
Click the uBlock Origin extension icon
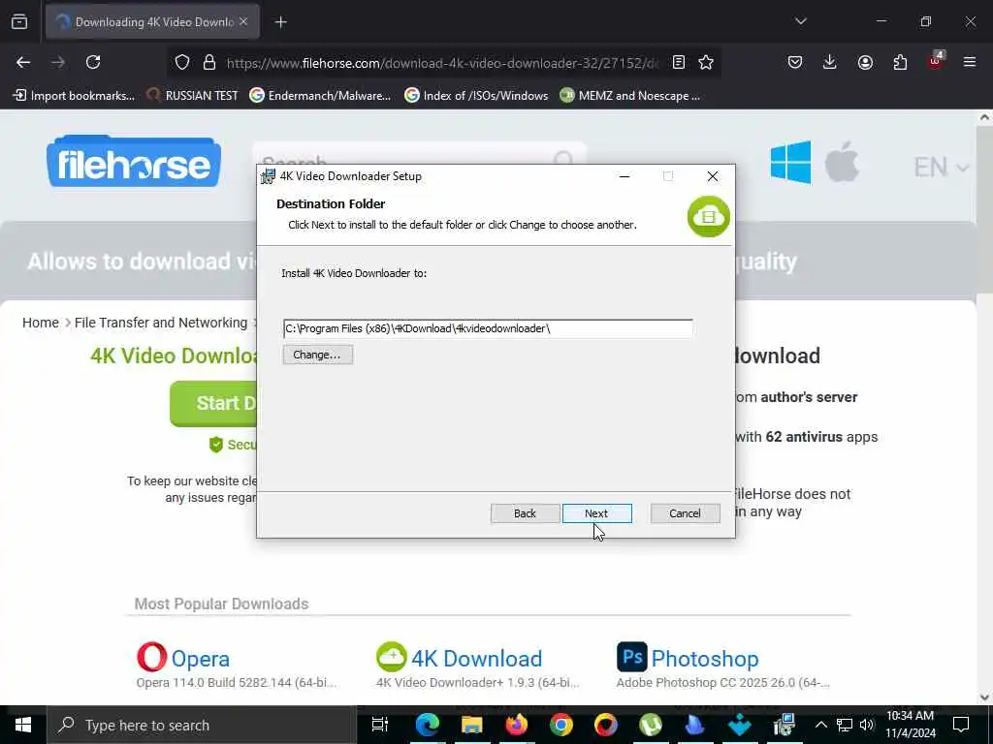tap(936, 61)
